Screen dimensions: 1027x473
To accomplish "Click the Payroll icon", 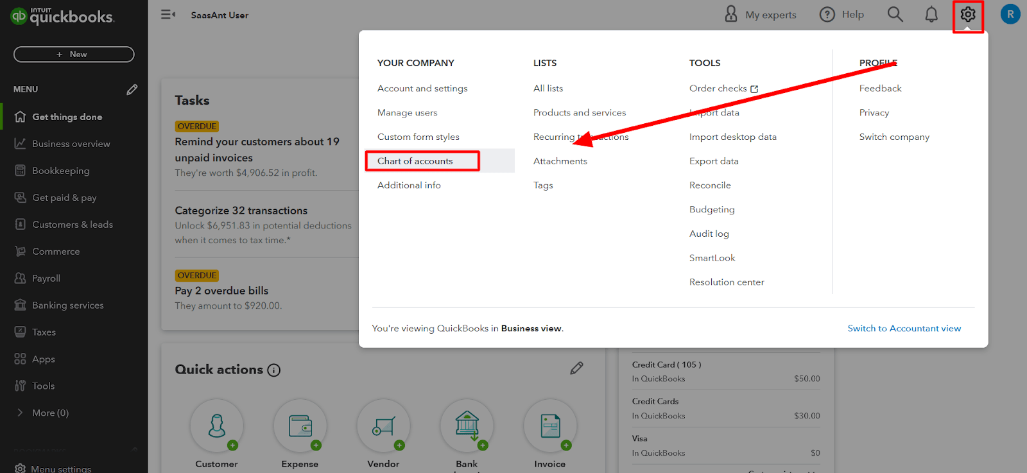I will pyautogui.click(x=21, y=279).
